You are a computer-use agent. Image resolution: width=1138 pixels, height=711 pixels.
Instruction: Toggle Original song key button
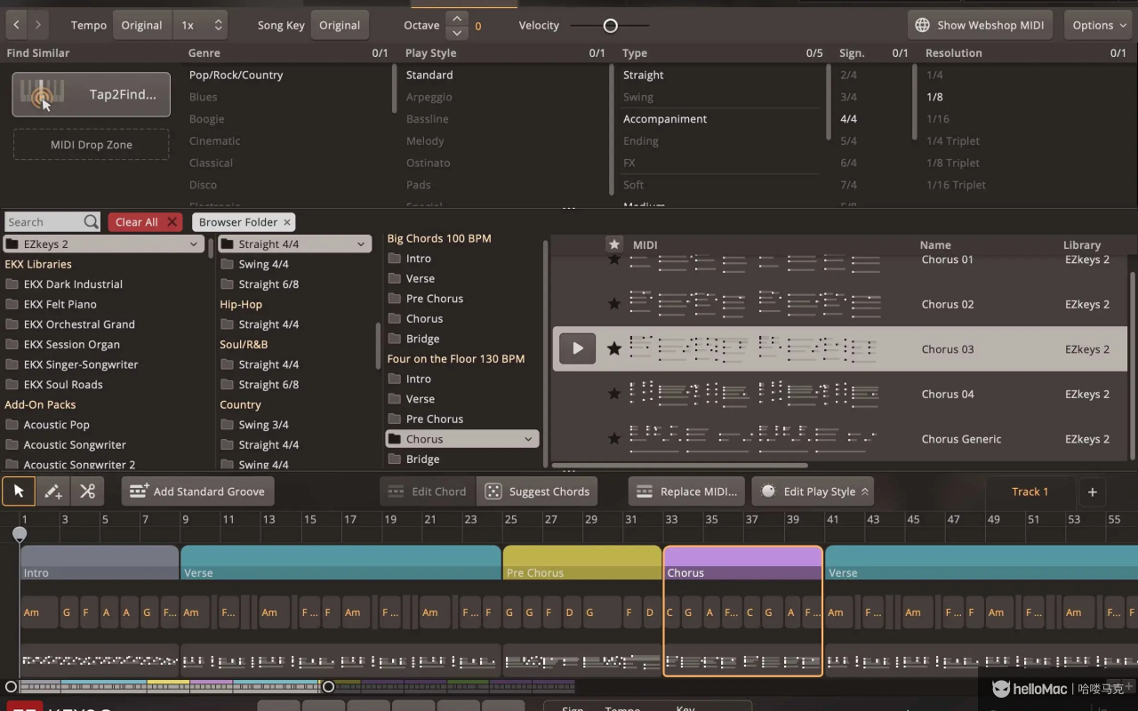click(340, 25)
